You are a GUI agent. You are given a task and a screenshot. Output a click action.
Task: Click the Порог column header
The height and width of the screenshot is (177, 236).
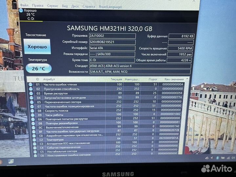pyautogui.click(x=153, y=79)
